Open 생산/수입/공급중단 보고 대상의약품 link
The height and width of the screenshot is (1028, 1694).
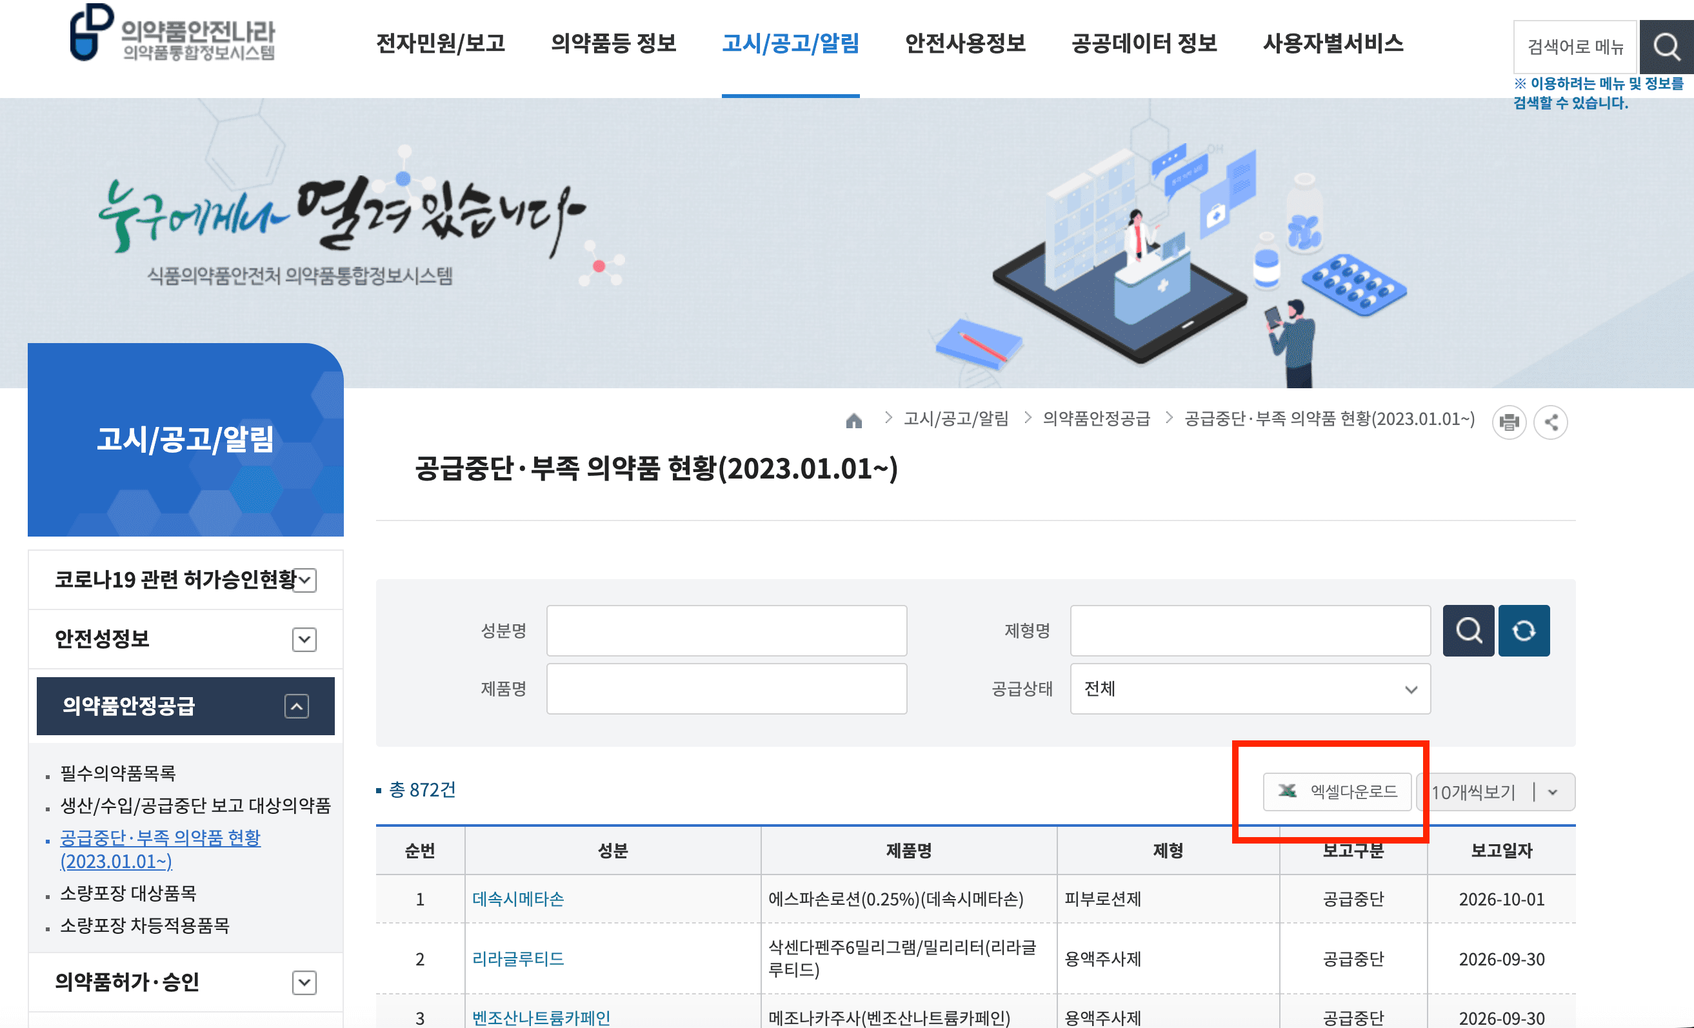(x=196, y=806)
